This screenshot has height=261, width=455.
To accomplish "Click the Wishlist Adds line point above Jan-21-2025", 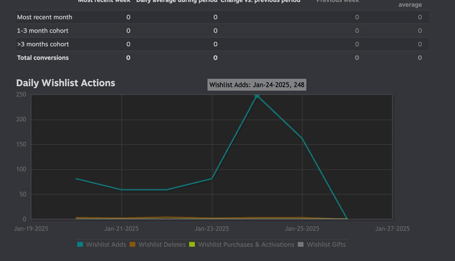I will [x=122, y=190].
